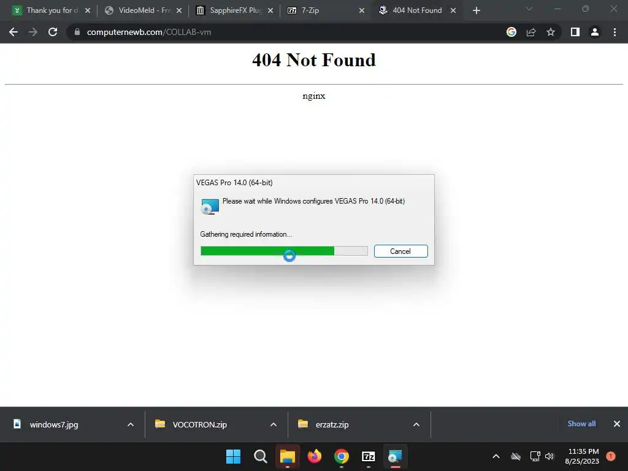Open the notification badge
Viewport: 628px width, 471px height.
(611, 456)
